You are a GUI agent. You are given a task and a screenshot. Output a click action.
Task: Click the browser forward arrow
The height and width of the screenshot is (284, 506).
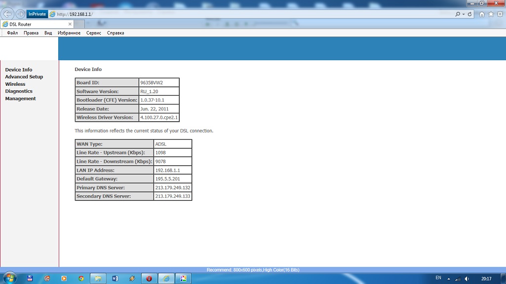pos(20,14)
